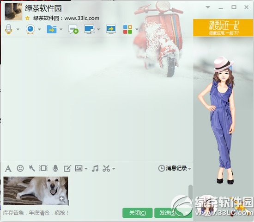This screenshot has width=254, height=222.
Task: Open ad link 库存告急，年底清仓，疯抢！
Action: [x=36, y=213]
